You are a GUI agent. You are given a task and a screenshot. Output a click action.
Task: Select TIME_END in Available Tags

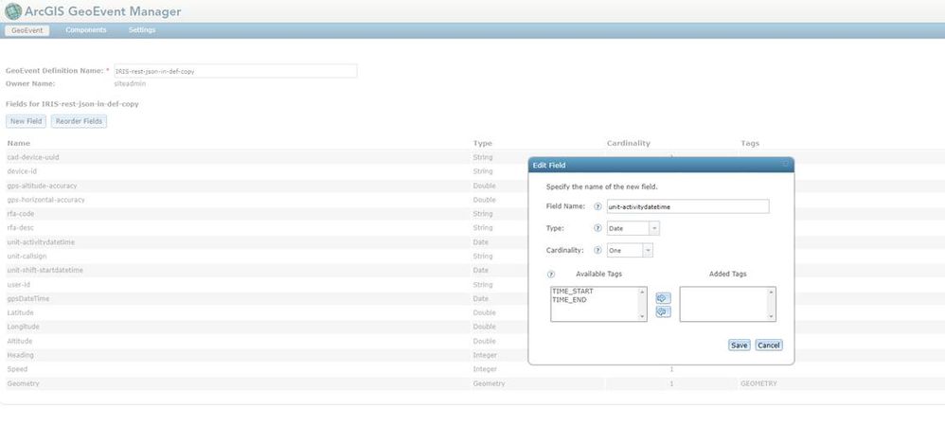coord(569,299)
